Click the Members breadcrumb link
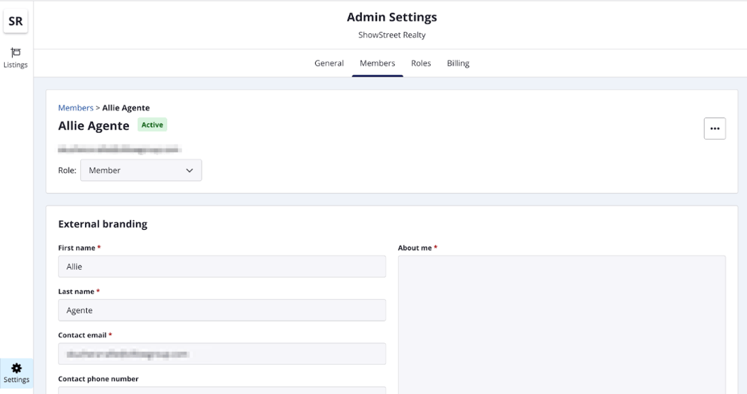 click(x=75, y=107)
